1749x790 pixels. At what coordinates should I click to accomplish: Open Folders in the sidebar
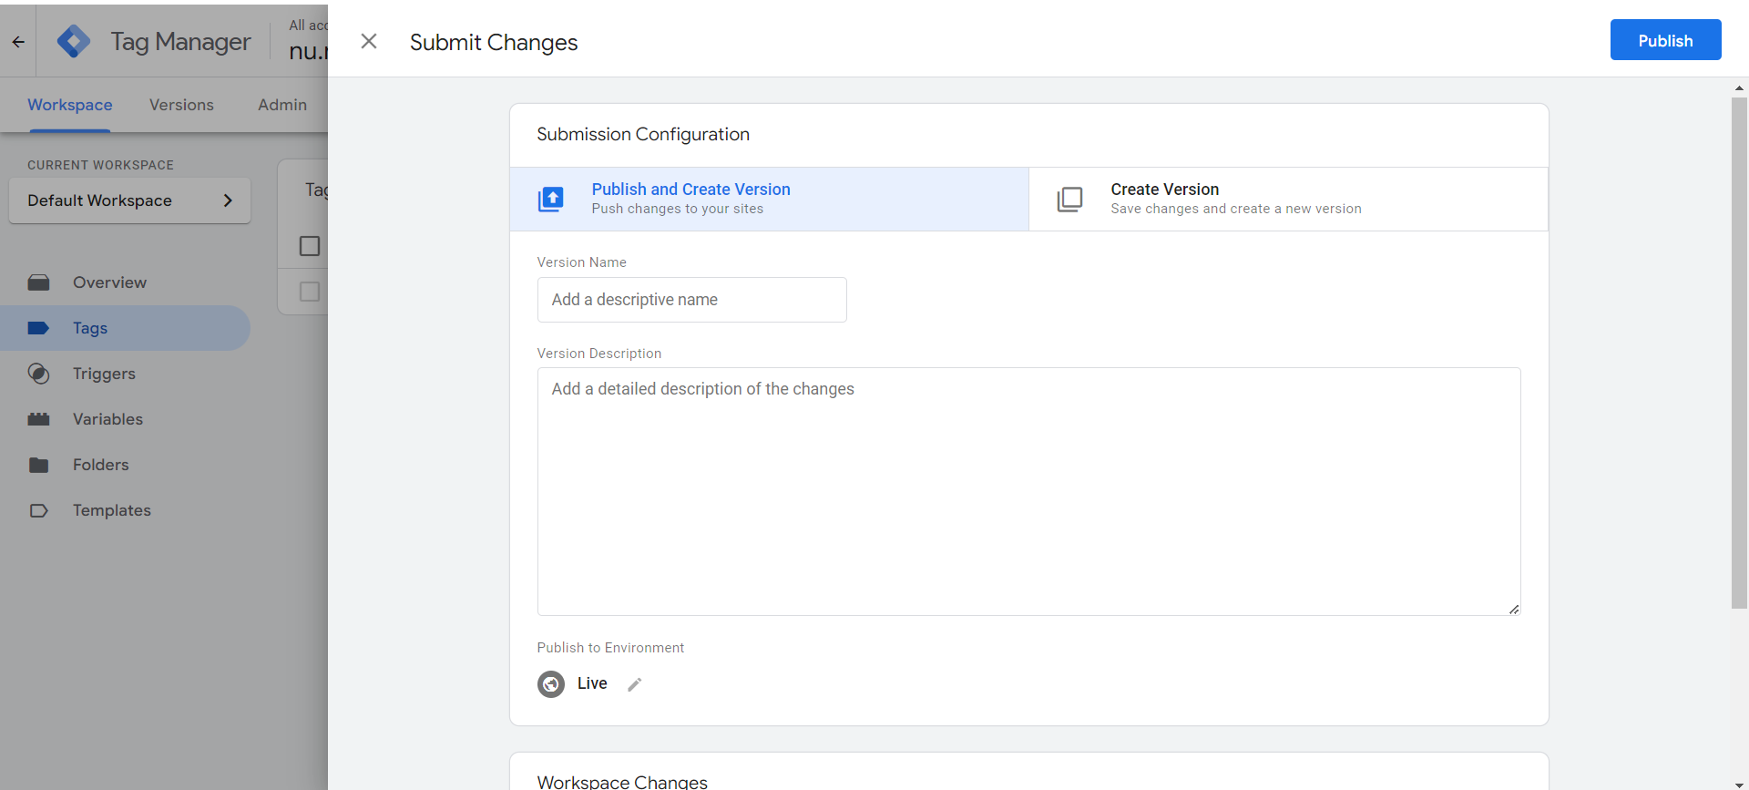coord(125,465)
